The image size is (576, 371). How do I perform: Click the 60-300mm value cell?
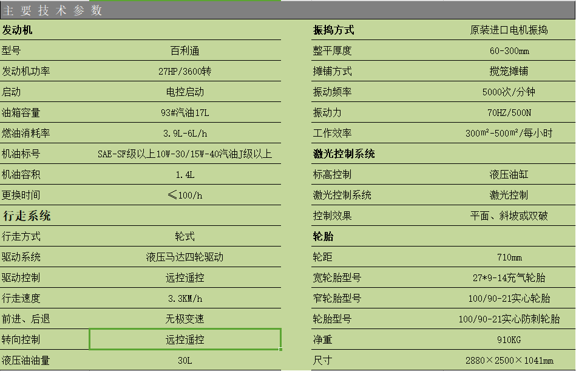pyautogui.click(x=509, y=50)
